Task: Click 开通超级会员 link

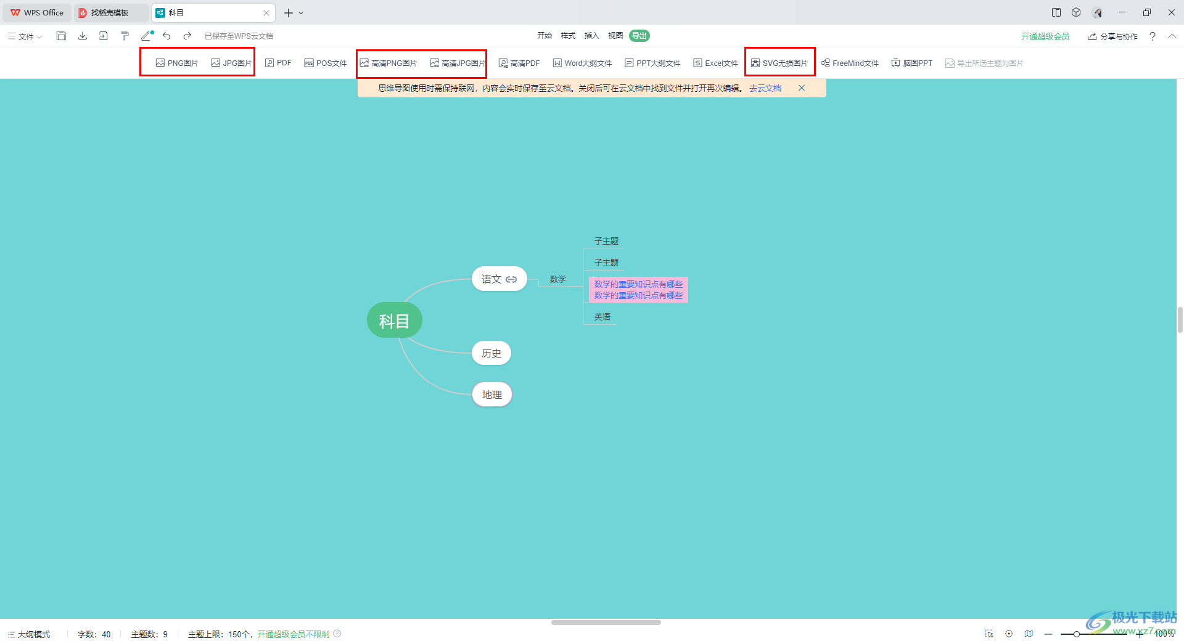Action: 1045,36
